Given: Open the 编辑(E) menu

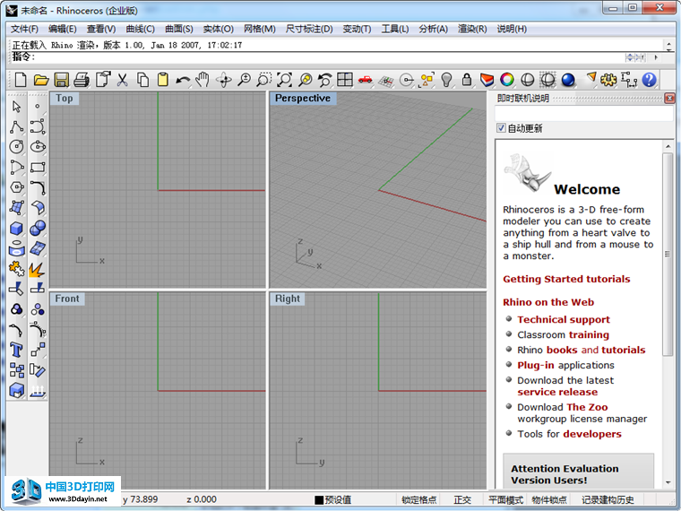Looking at the screenshot, I should tap(62, 29).
